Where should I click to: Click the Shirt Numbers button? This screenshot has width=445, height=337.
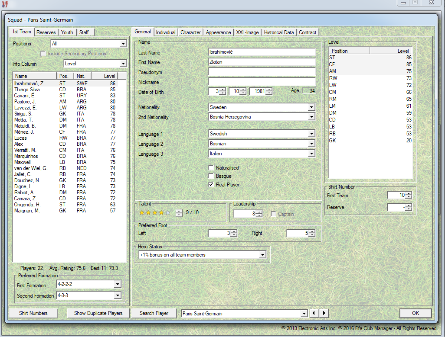click(x=33, y=313)
